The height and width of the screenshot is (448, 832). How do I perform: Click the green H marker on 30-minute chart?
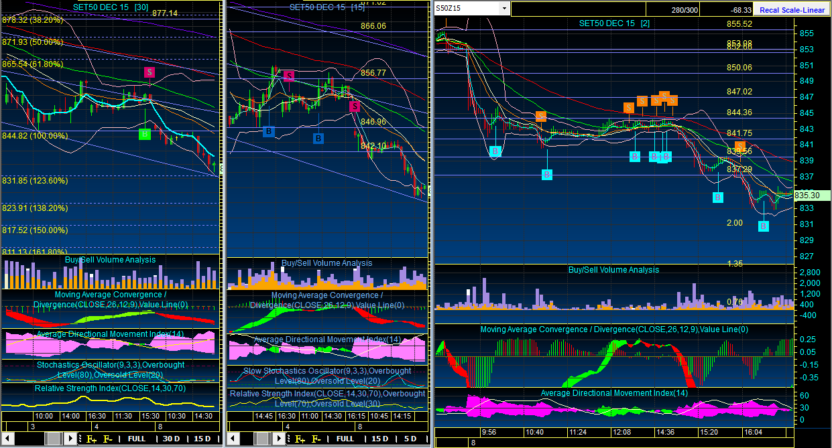click(x=144, y=135)
